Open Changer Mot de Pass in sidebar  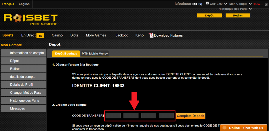coord(23,93)
